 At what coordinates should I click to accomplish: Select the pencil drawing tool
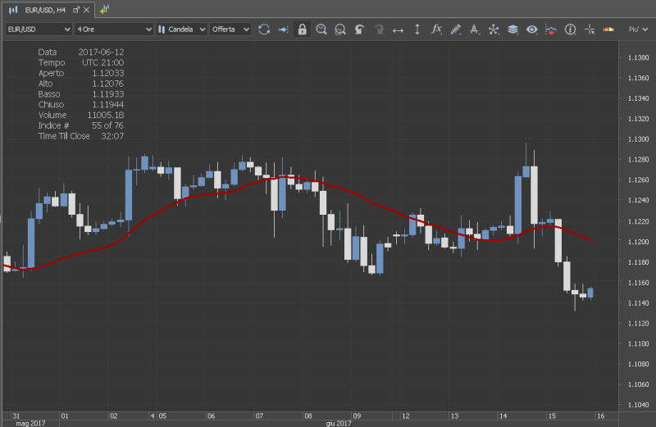(456, 30)
